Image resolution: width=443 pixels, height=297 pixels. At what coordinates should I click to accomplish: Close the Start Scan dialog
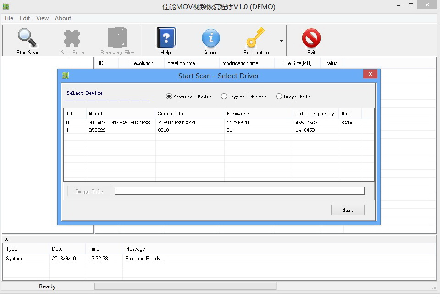tap(370, 74)
